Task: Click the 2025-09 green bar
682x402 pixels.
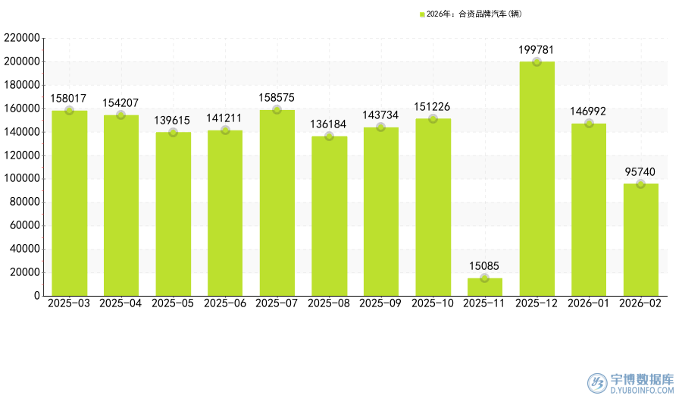Action: pyautogui.click(x=380, y=212)
